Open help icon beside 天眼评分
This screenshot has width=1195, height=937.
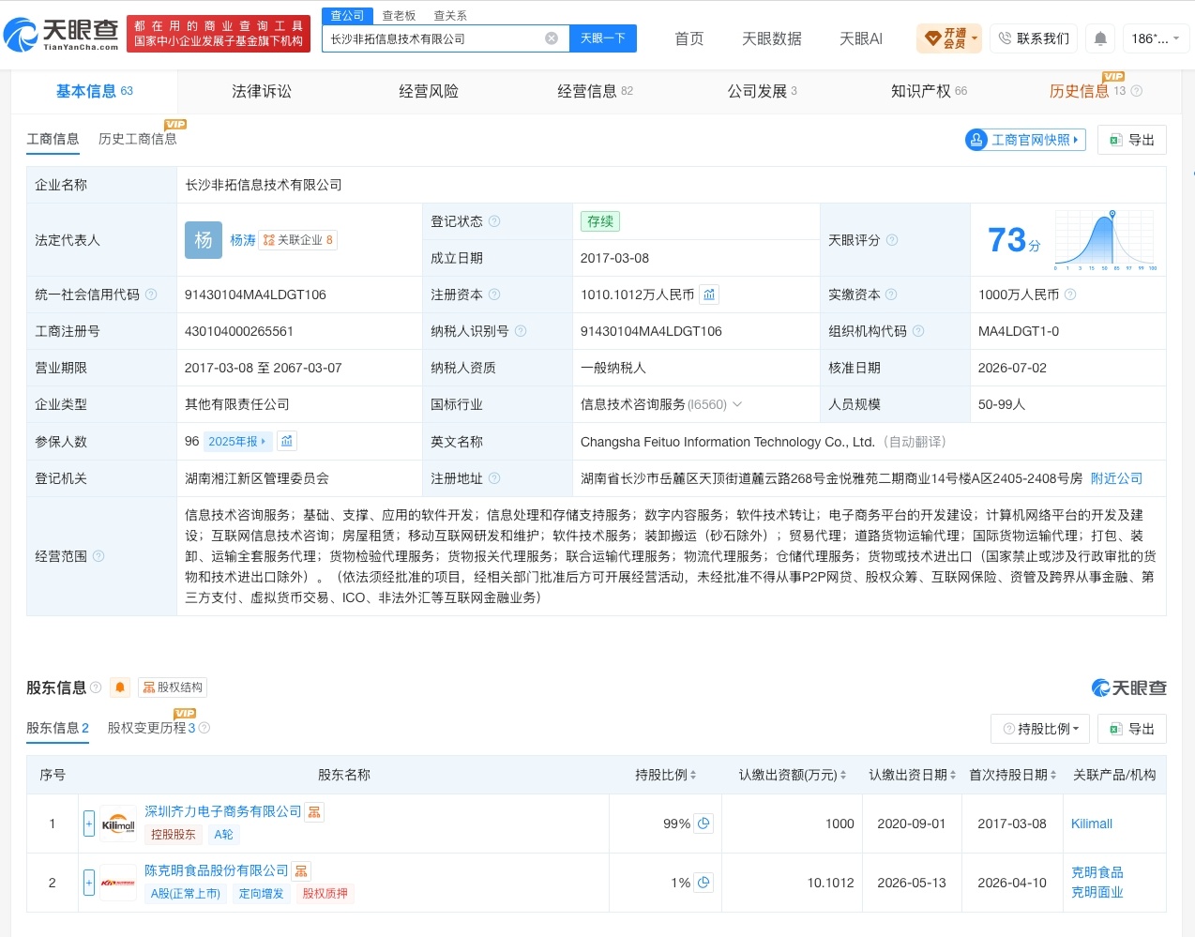(x=892, y=240)
